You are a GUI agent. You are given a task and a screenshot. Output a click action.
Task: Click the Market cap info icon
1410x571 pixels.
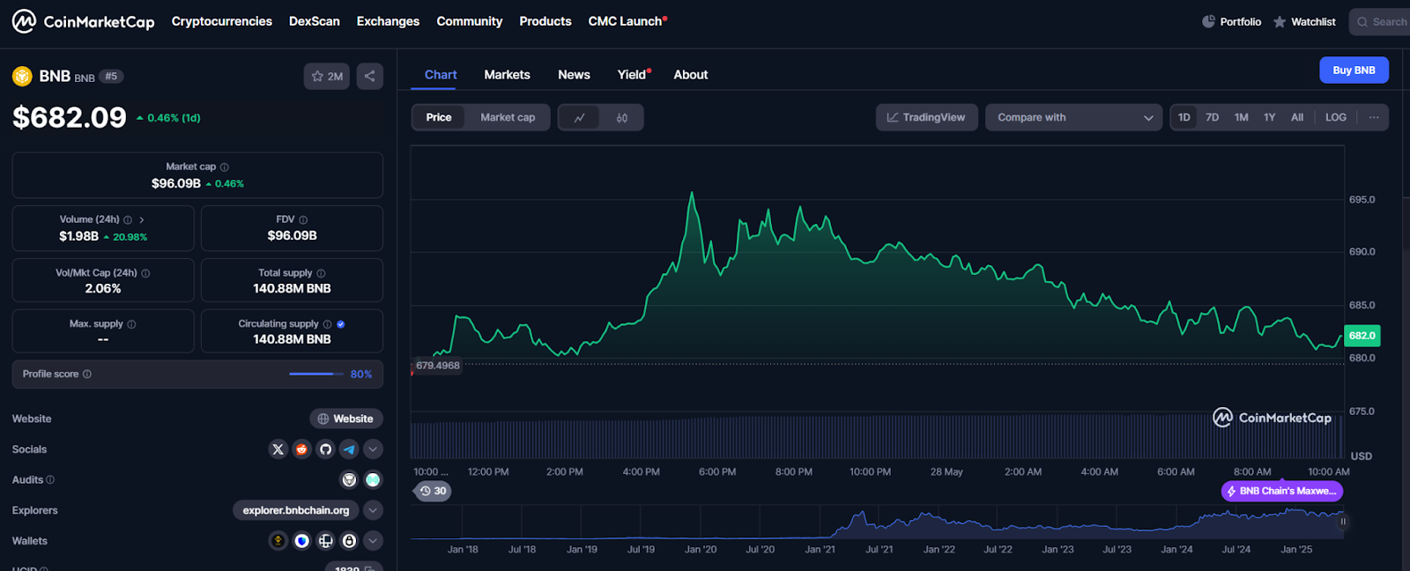225,167
